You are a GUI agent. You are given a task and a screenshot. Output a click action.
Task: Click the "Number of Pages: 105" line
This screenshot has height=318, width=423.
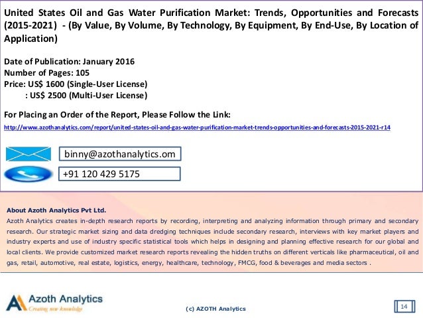click(46, 73)
